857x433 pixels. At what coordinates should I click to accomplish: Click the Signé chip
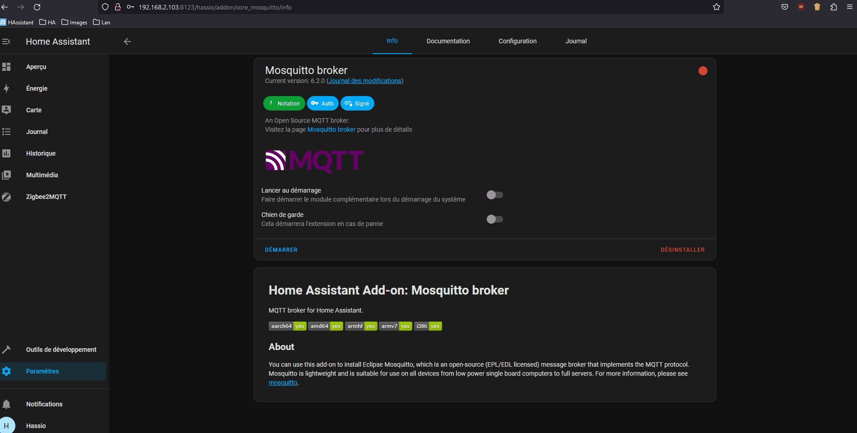pos(357,103)
